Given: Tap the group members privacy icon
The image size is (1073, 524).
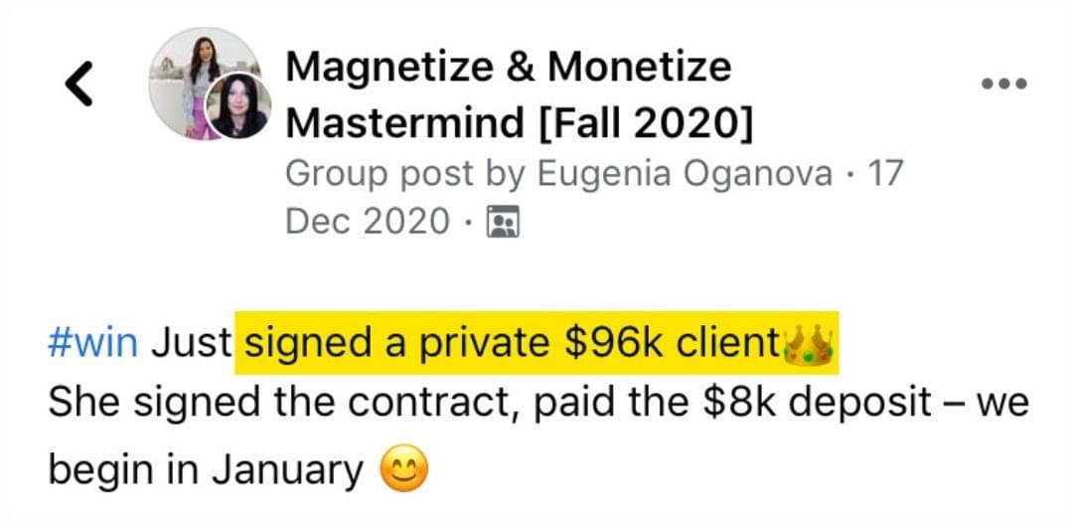Looking at the screenshot, I should click(503, 222).
